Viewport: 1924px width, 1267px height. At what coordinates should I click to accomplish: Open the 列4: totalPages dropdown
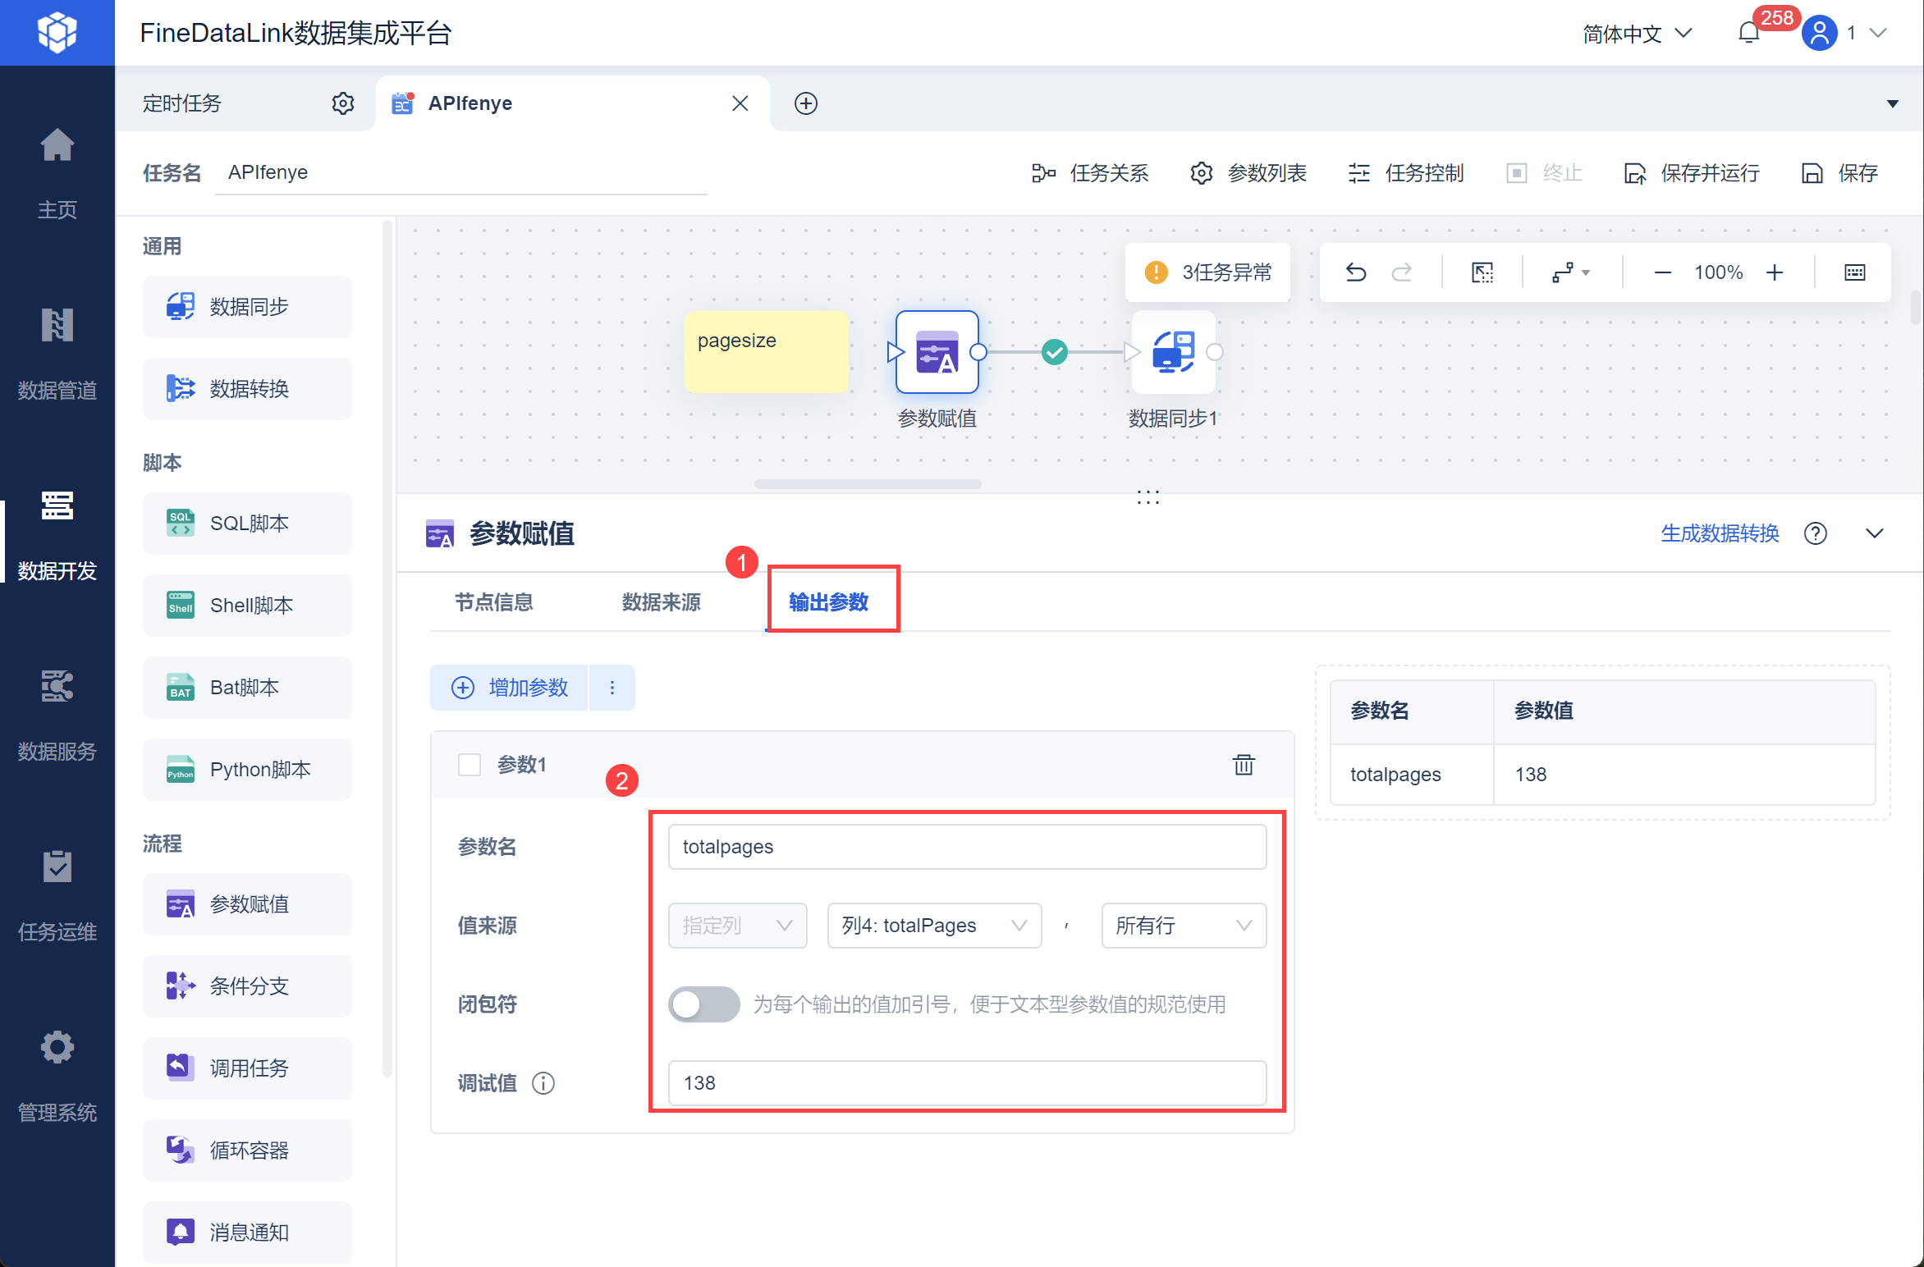coord(934,926)
